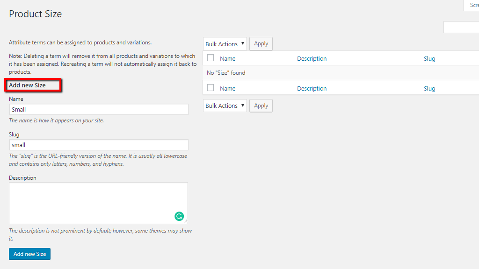
Task: Tick the select-all checkbox in table header
Action: 210,57
